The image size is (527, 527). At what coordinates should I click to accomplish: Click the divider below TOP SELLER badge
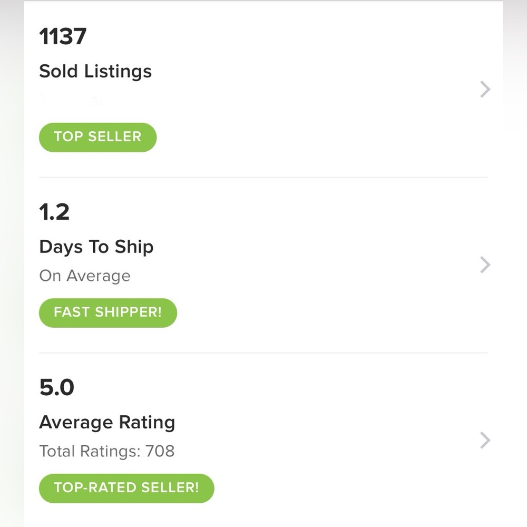click(263, 177)
